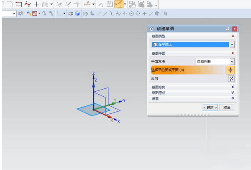Select the Rectangle sketch tool
Viewport: 251px width, 170px height.
(x=18, y=4)
